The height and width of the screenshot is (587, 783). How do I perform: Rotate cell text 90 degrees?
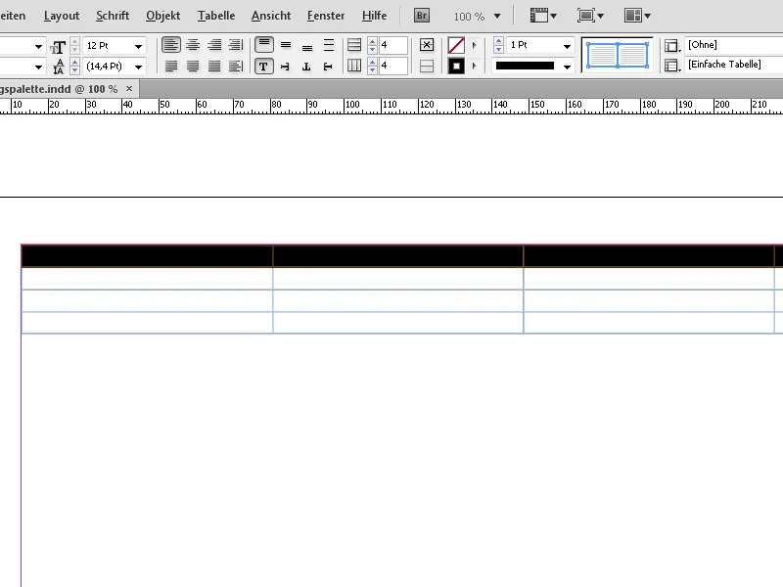coord(286,66)
